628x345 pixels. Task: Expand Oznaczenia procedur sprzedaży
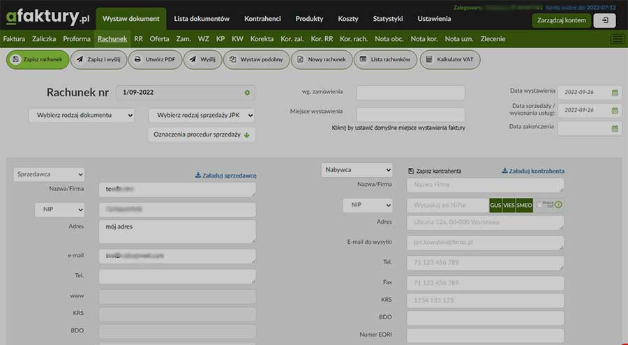(x=202, y=135)
